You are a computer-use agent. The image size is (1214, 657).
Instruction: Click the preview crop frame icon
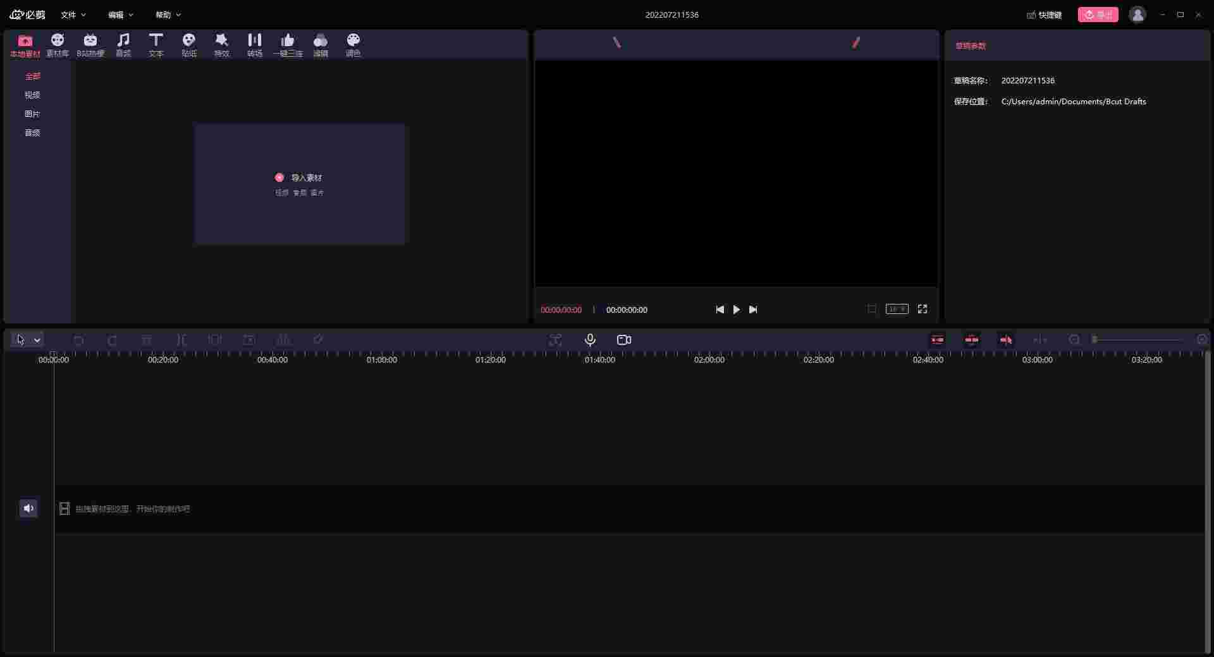coord(872,309)
